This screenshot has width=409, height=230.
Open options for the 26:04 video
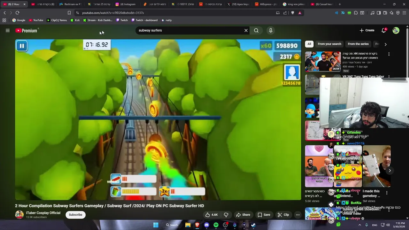point(389,54)
